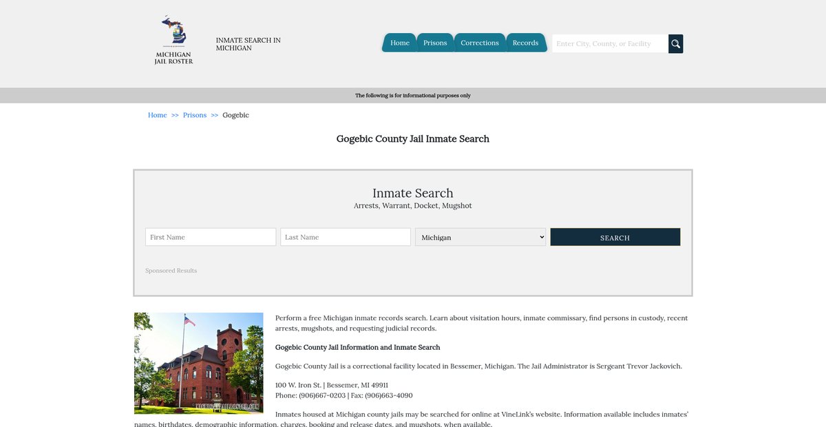The image size is (826, 427).
Task: Follow the Home breadcrumb link
Action: 158,115
